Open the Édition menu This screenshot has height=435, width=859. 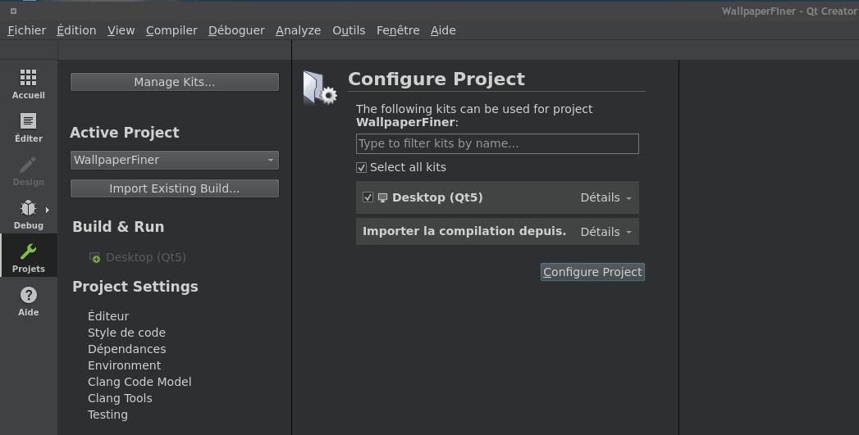tap(76, 30)
